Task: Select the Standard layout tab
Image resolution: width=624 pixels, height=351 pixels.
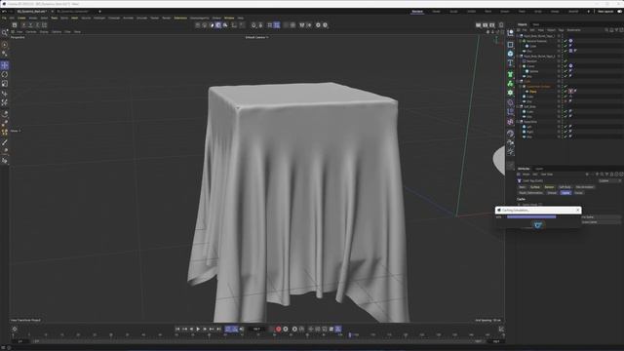Action: coord(417,12)
